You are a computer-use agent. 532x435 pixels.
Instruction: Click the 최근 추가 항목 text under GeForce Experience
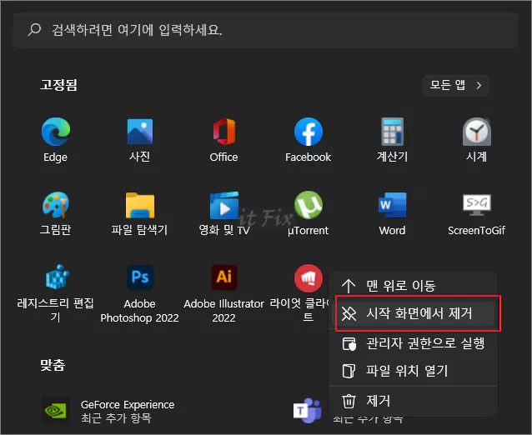pyautogui.click(x=116, y=418)
